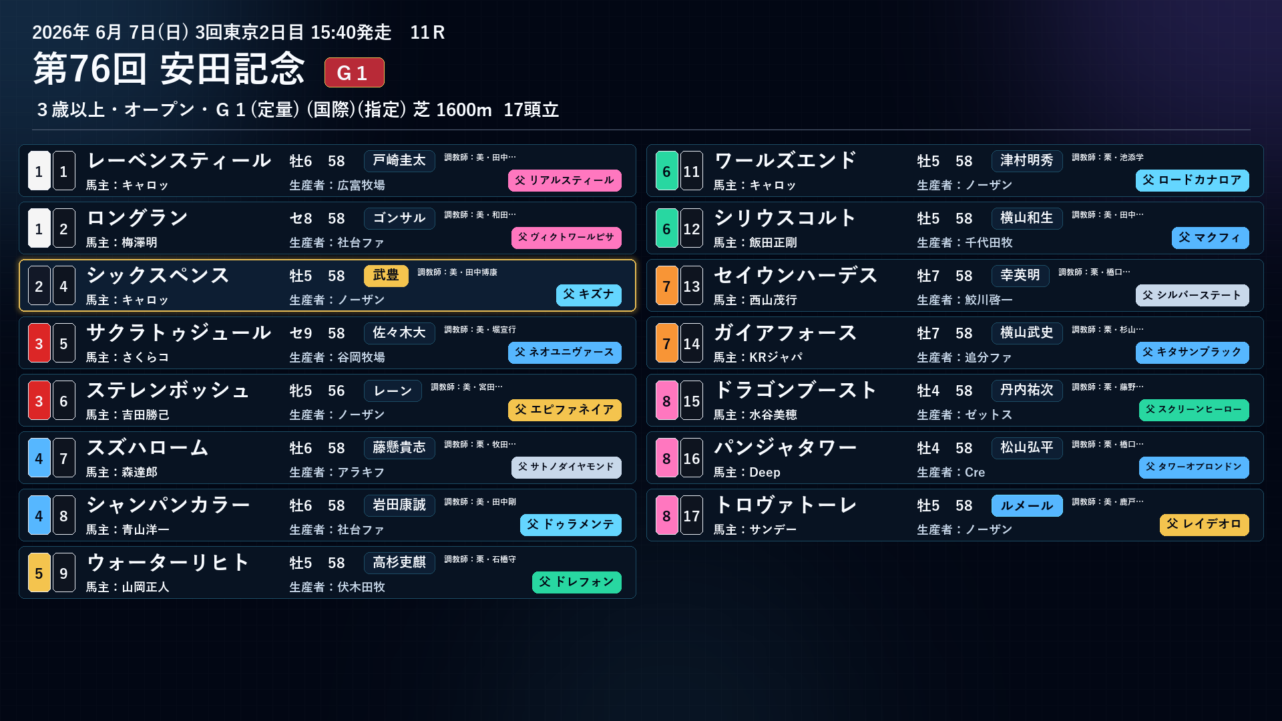
Task: Click sire tag サトノダイヤモンド
Action: 566,467
